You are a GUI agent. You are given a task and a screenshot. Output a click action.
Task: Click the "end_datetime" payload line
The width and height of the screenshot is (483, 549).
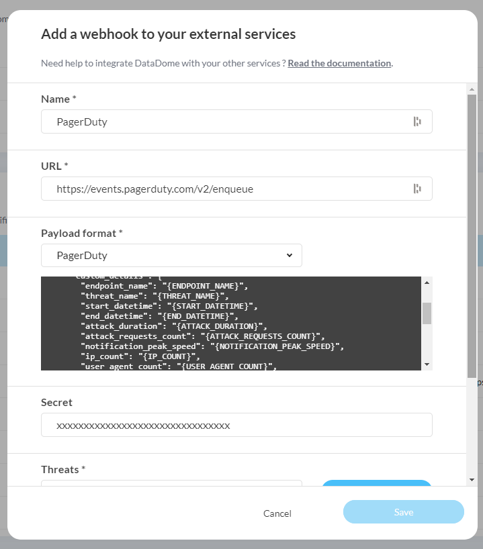159,316
